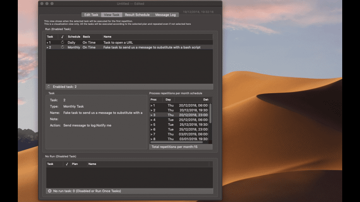The image size is (360, 202).
Task: Click the refresh icon beside Enabled task: 2
Action: coord(49,87)
